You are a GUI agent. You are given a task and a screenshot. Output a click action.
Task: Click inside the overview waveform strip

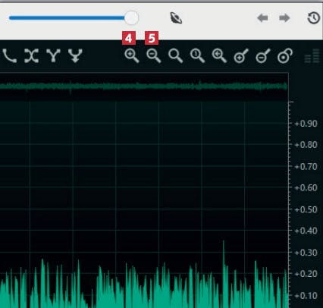click(x=144, y=86)
